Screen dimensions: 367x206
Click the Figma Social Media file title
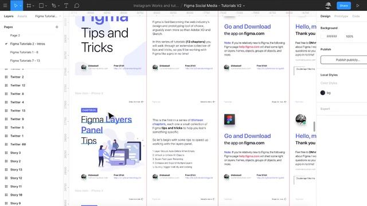[x=213, y=6]
